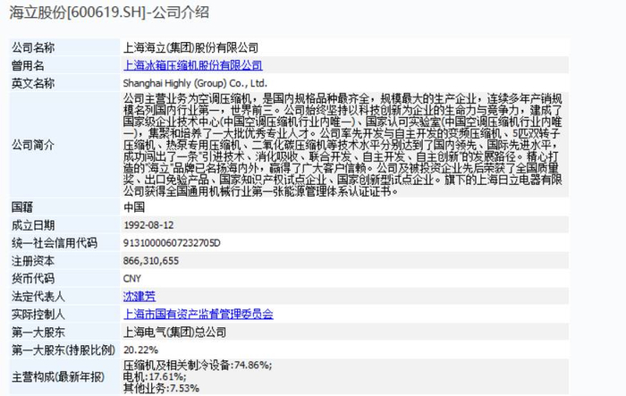Select the 公司名称 row label

pyautogui.click(x=33, y=48)
